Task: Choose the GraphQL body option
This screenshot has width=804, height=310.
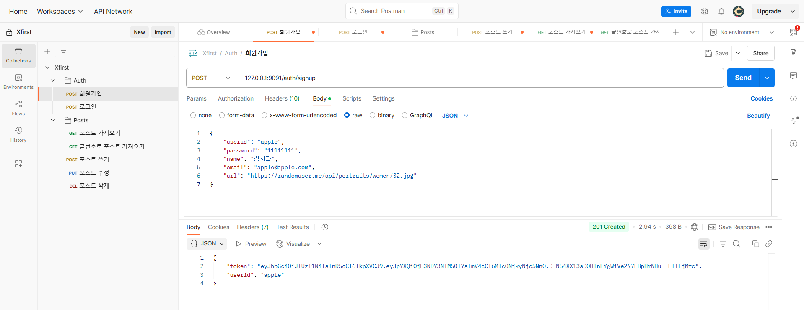Action: [x=405, y=115]
